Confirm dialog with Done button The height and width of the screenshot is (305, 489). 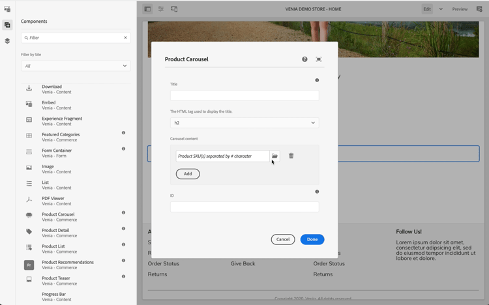[x=312, y=240]
